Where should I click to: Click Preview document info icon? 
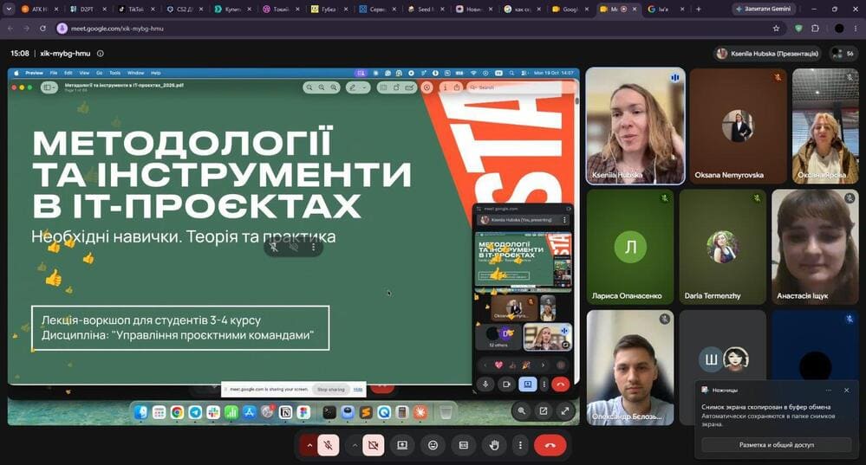(446, 87)
